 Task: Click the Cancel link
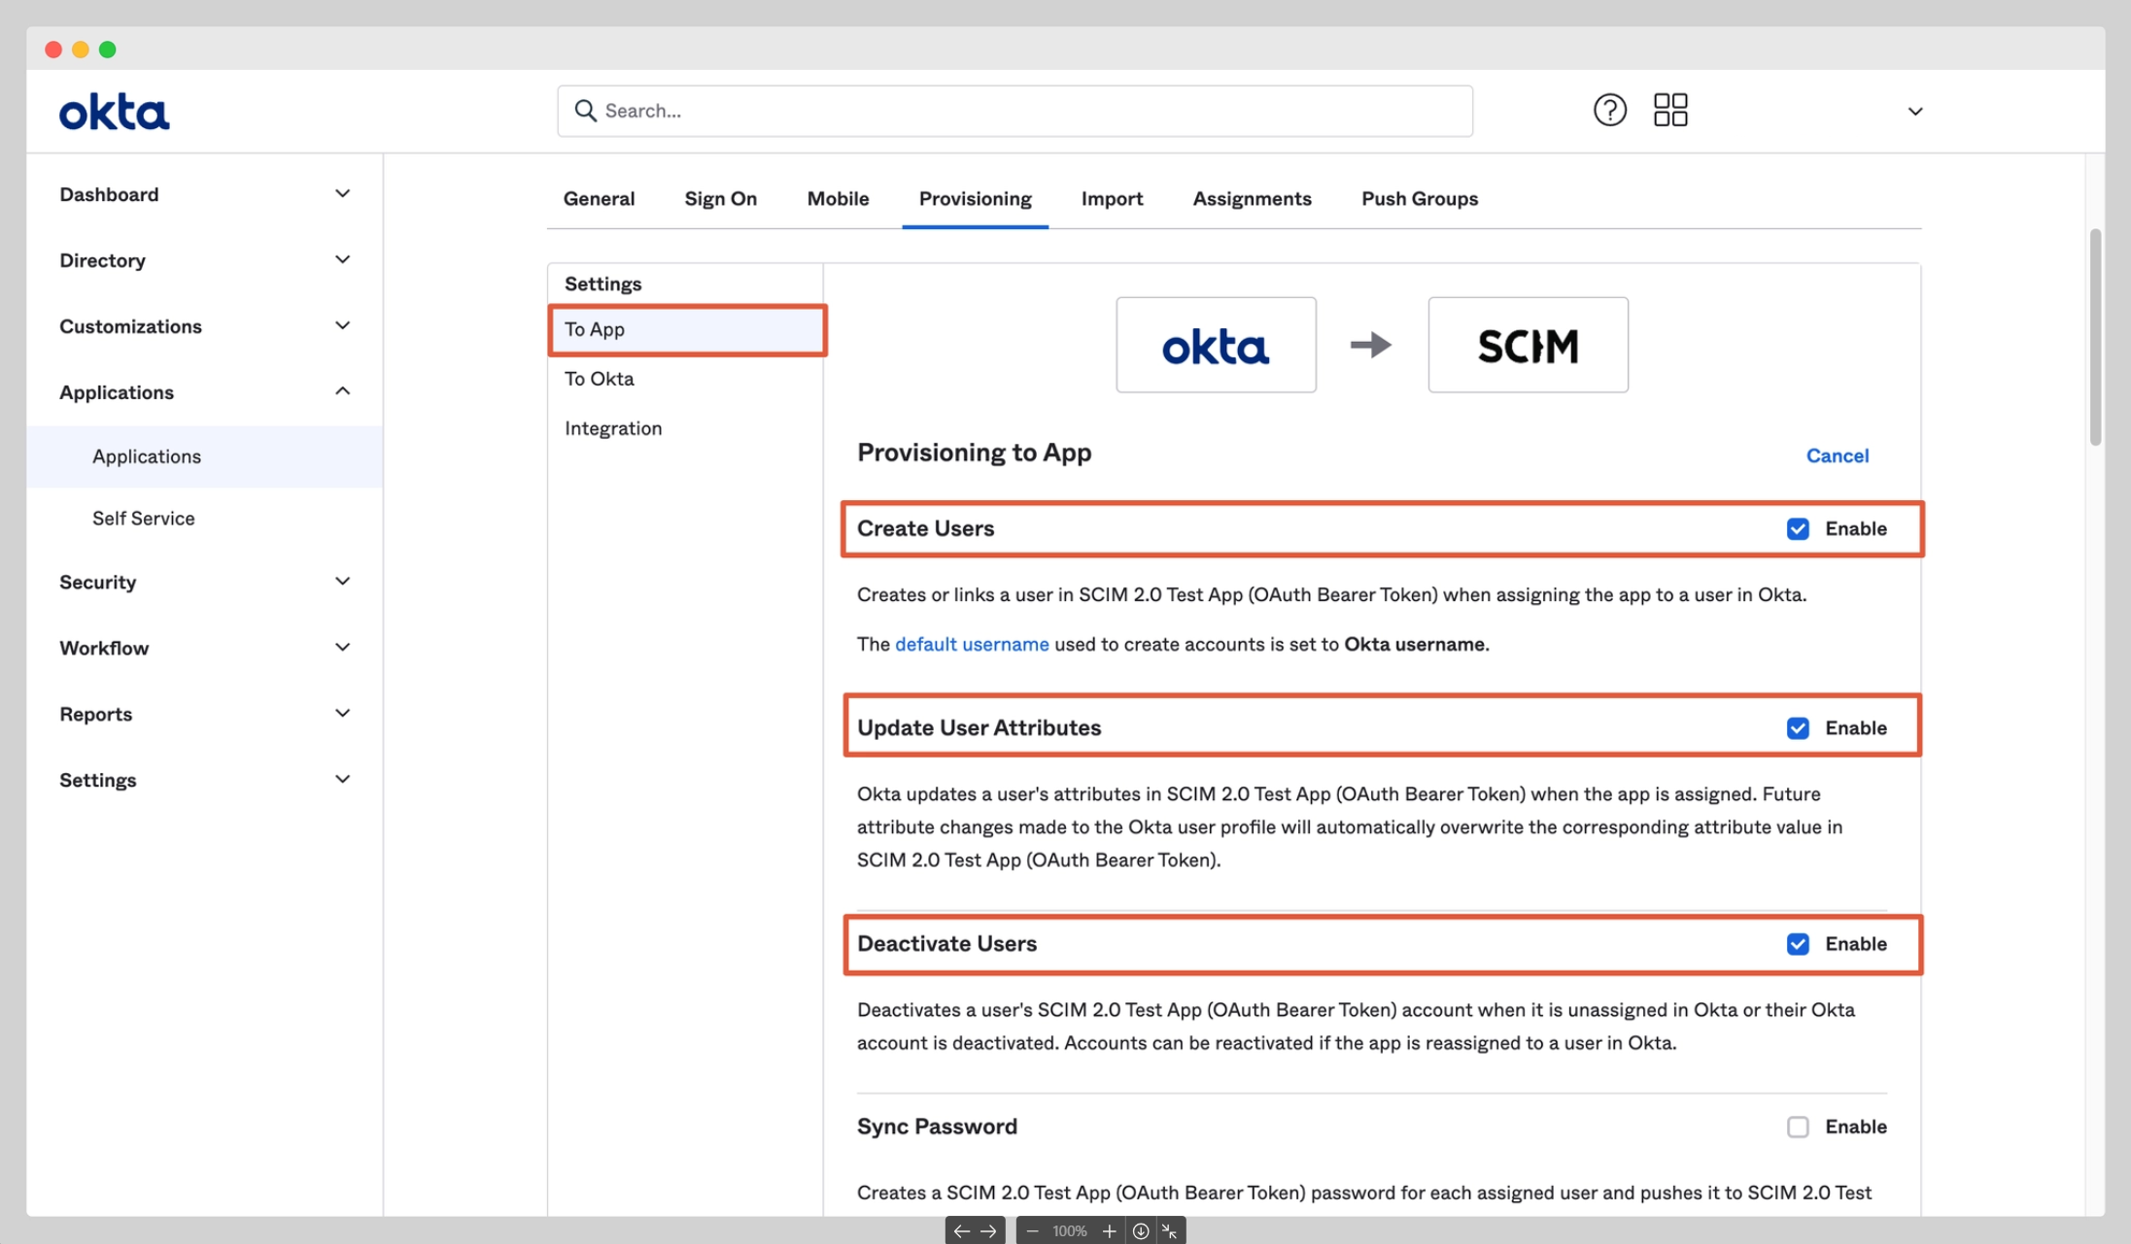click(1837, 455)
